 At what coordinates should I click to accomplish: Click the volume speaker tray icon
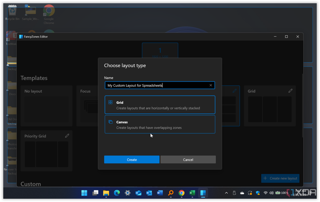(x=271, y=192)
